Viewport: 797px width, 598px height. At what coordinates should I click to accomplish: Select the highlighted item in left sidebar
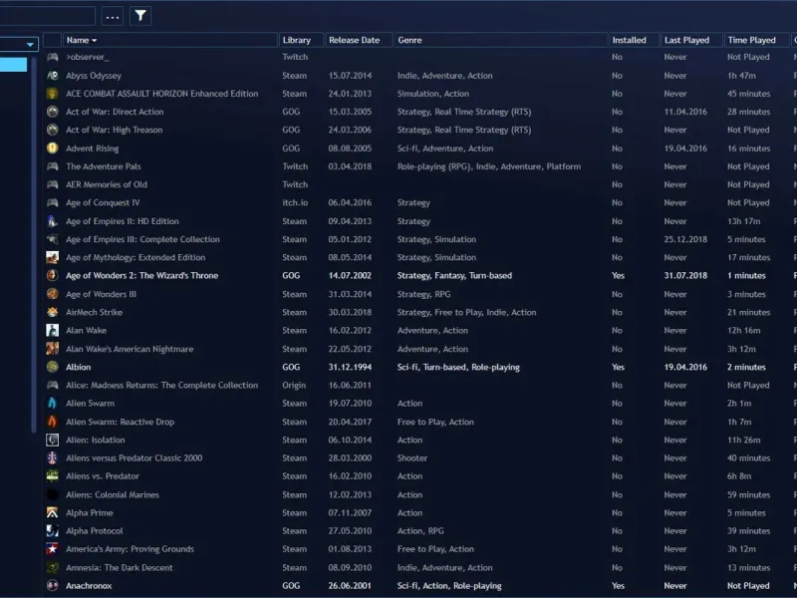tap(13, 65)
